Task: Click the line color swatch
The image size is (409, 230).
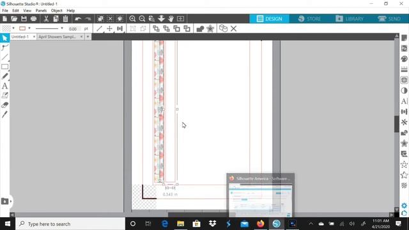Action: [22, 28]
